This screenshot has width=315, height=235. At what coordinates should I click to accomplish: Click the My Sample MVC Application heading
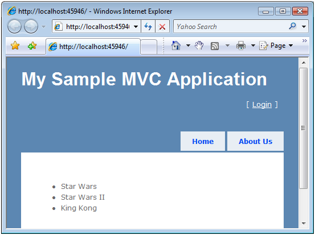click(144, 79)
